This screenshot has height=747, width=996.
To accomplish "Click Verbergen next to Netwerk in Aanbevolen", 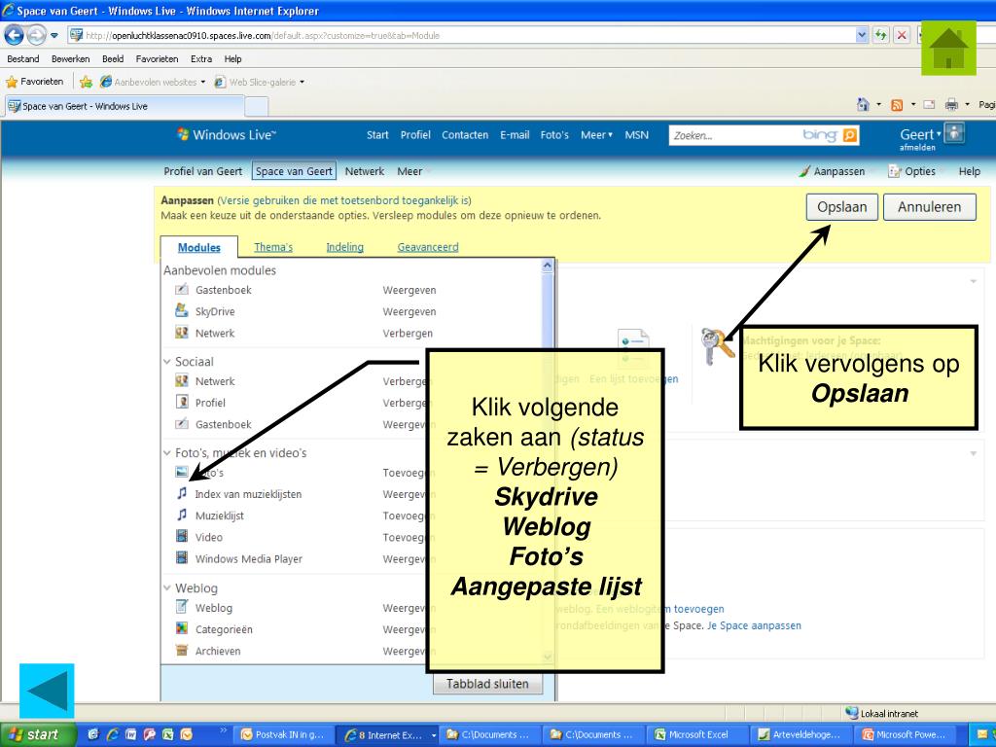I will point(408,333).
